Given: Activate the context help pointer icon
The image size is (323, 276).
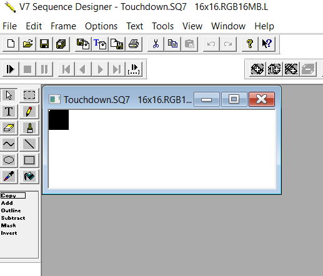Looking at the screenshot, I should pos(267,44).
